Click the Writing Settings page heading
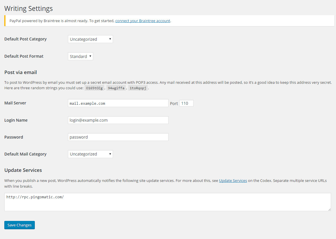This screenshot has height=239, width=336. [x=28, y=9]
